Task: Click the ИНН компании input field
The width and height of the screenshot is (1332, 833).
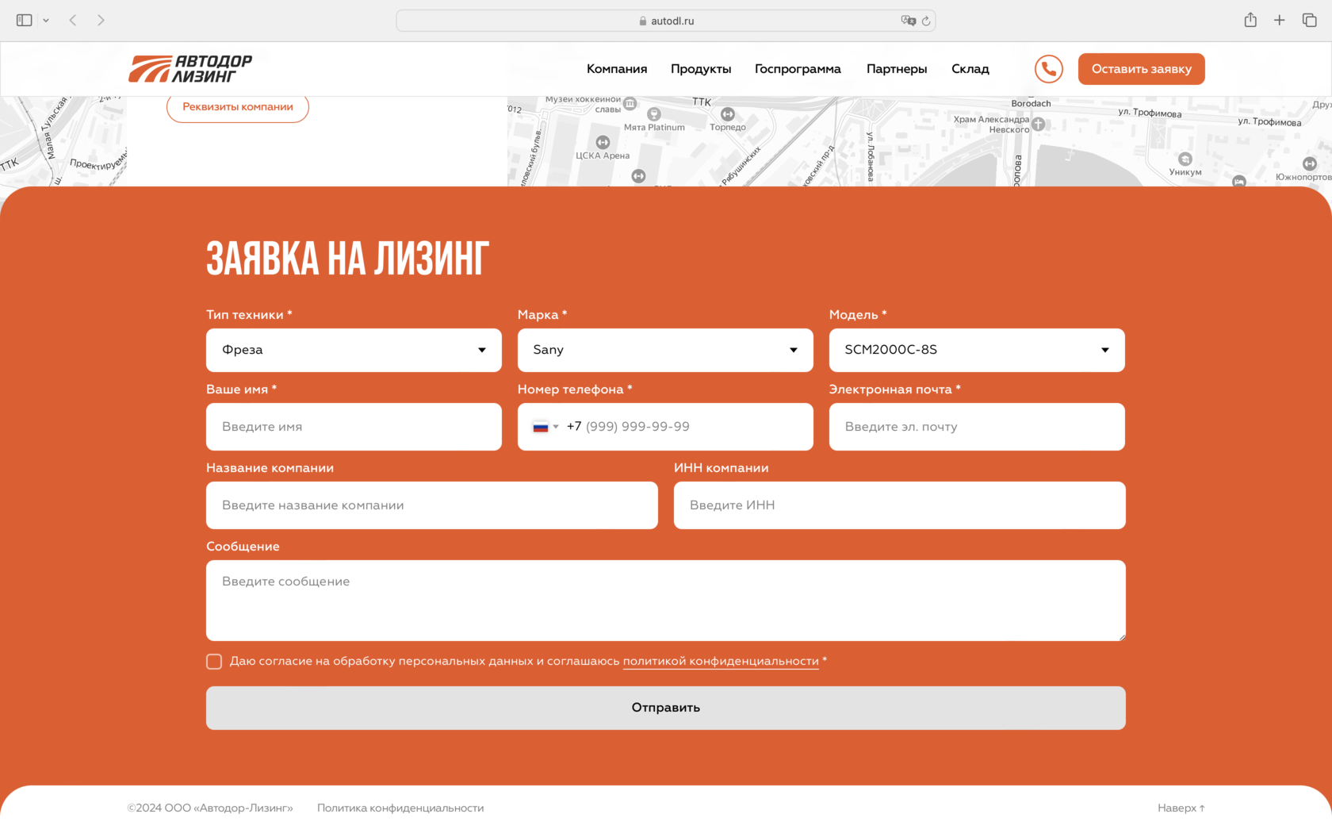Action: tap(900, 505)
